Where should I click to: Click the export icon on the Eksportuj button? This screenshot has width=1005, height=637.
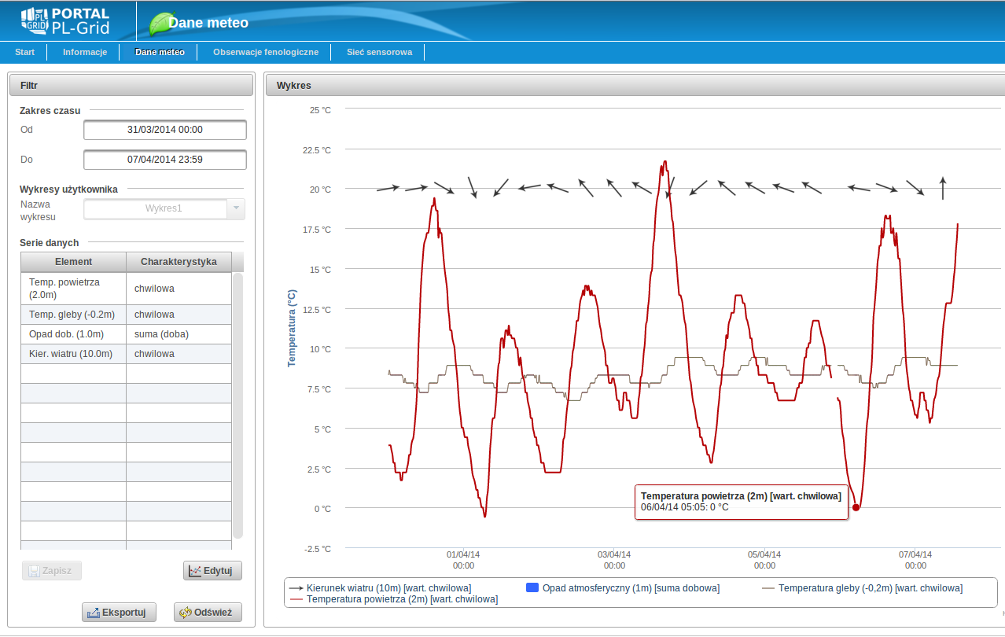click(94, 613)
